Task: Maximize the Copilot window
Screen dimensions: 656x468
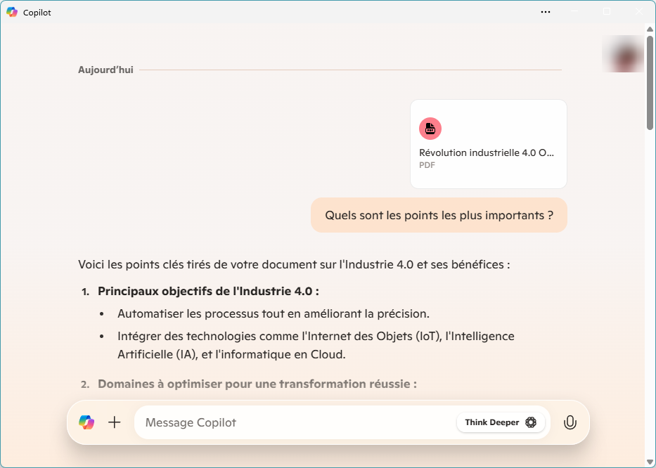Action: click(x=607, y=12)
